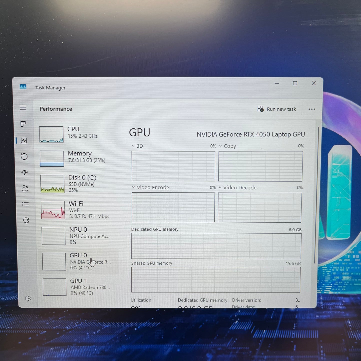The width and height of the screenshot is (361, 361).
Task: Open the Details list icon
Action: 25,204
